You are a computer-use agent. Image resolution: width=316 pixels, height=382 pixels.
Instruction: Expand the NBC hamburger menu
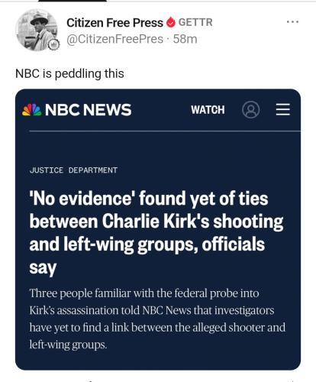[x=283, y=109]
